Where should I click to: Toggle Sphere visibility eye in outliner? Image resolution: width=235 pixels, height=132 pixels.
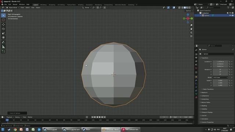click(230, 15)
